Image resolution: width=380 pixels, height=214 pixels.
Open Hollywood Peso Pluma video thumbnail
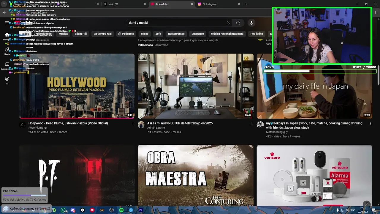(77, 86)
